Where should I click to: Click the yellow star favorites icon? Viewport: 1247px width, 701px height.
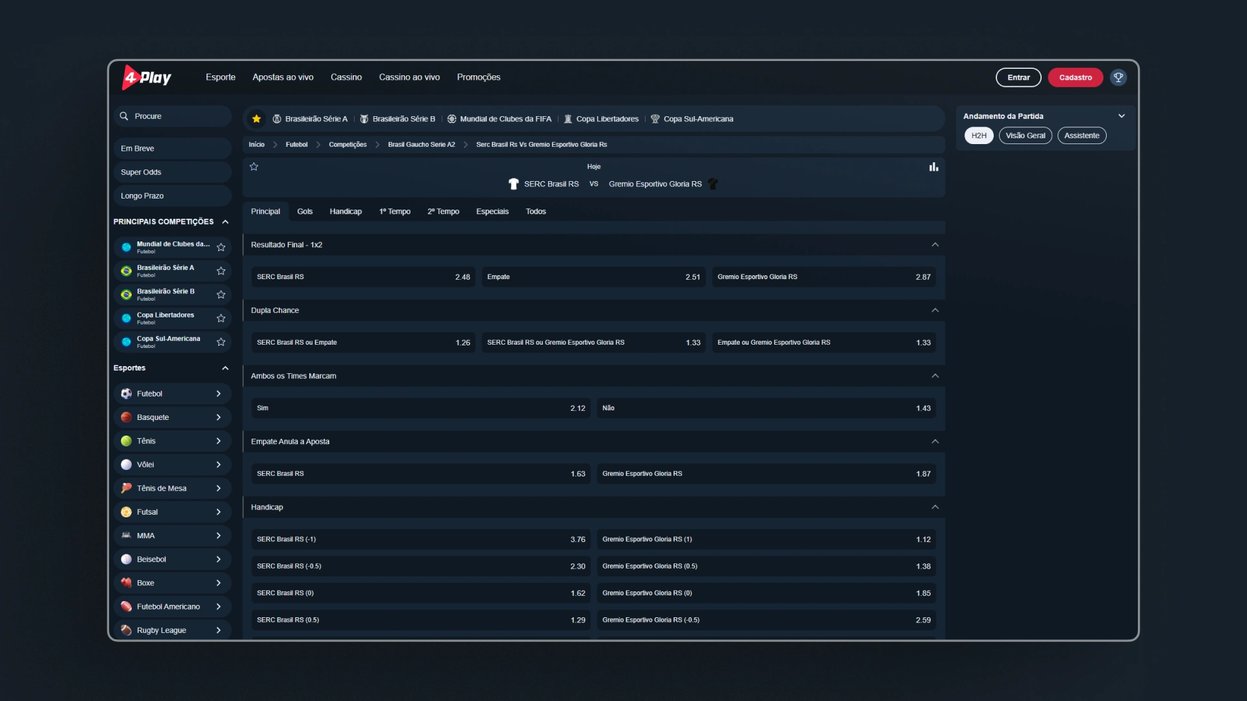[x=257, y=119]
